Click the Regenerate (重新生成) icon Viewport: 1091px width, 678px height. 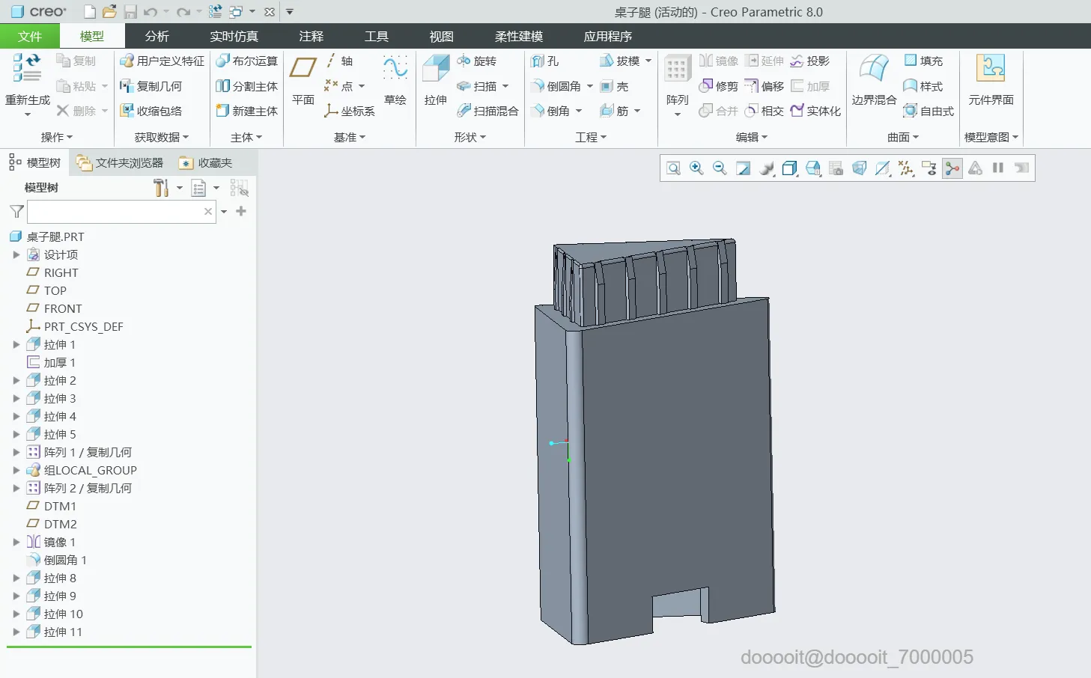tap(27, 69)
